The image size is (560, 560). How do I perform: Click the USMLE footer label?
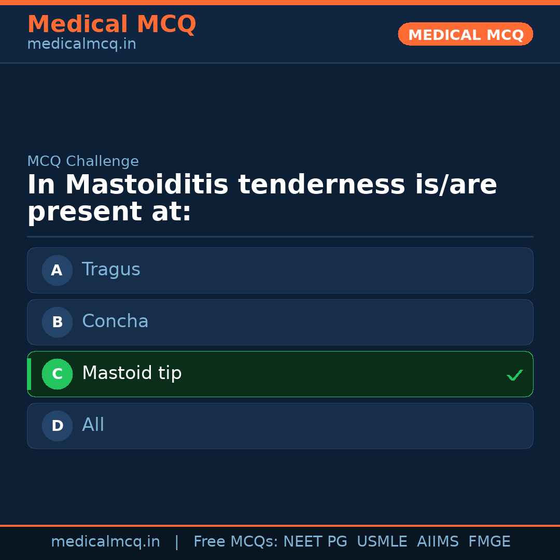click(x=382, y=542)
